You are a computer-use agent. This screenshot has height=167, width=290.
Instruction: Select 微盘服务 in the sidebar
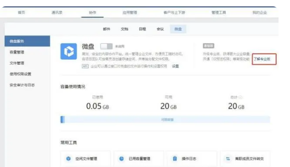(27, 41)
